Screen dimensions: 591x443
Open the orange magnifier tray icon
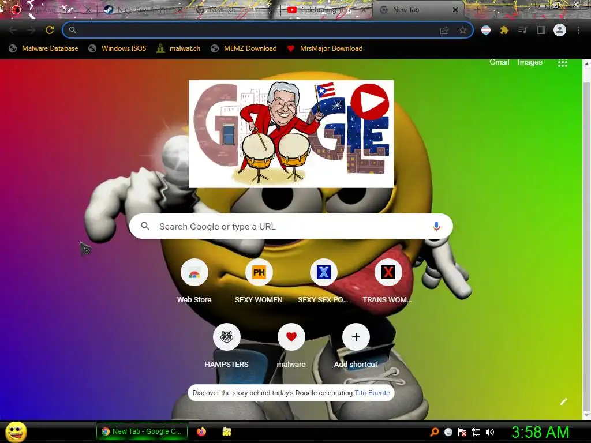coord(435,432)
